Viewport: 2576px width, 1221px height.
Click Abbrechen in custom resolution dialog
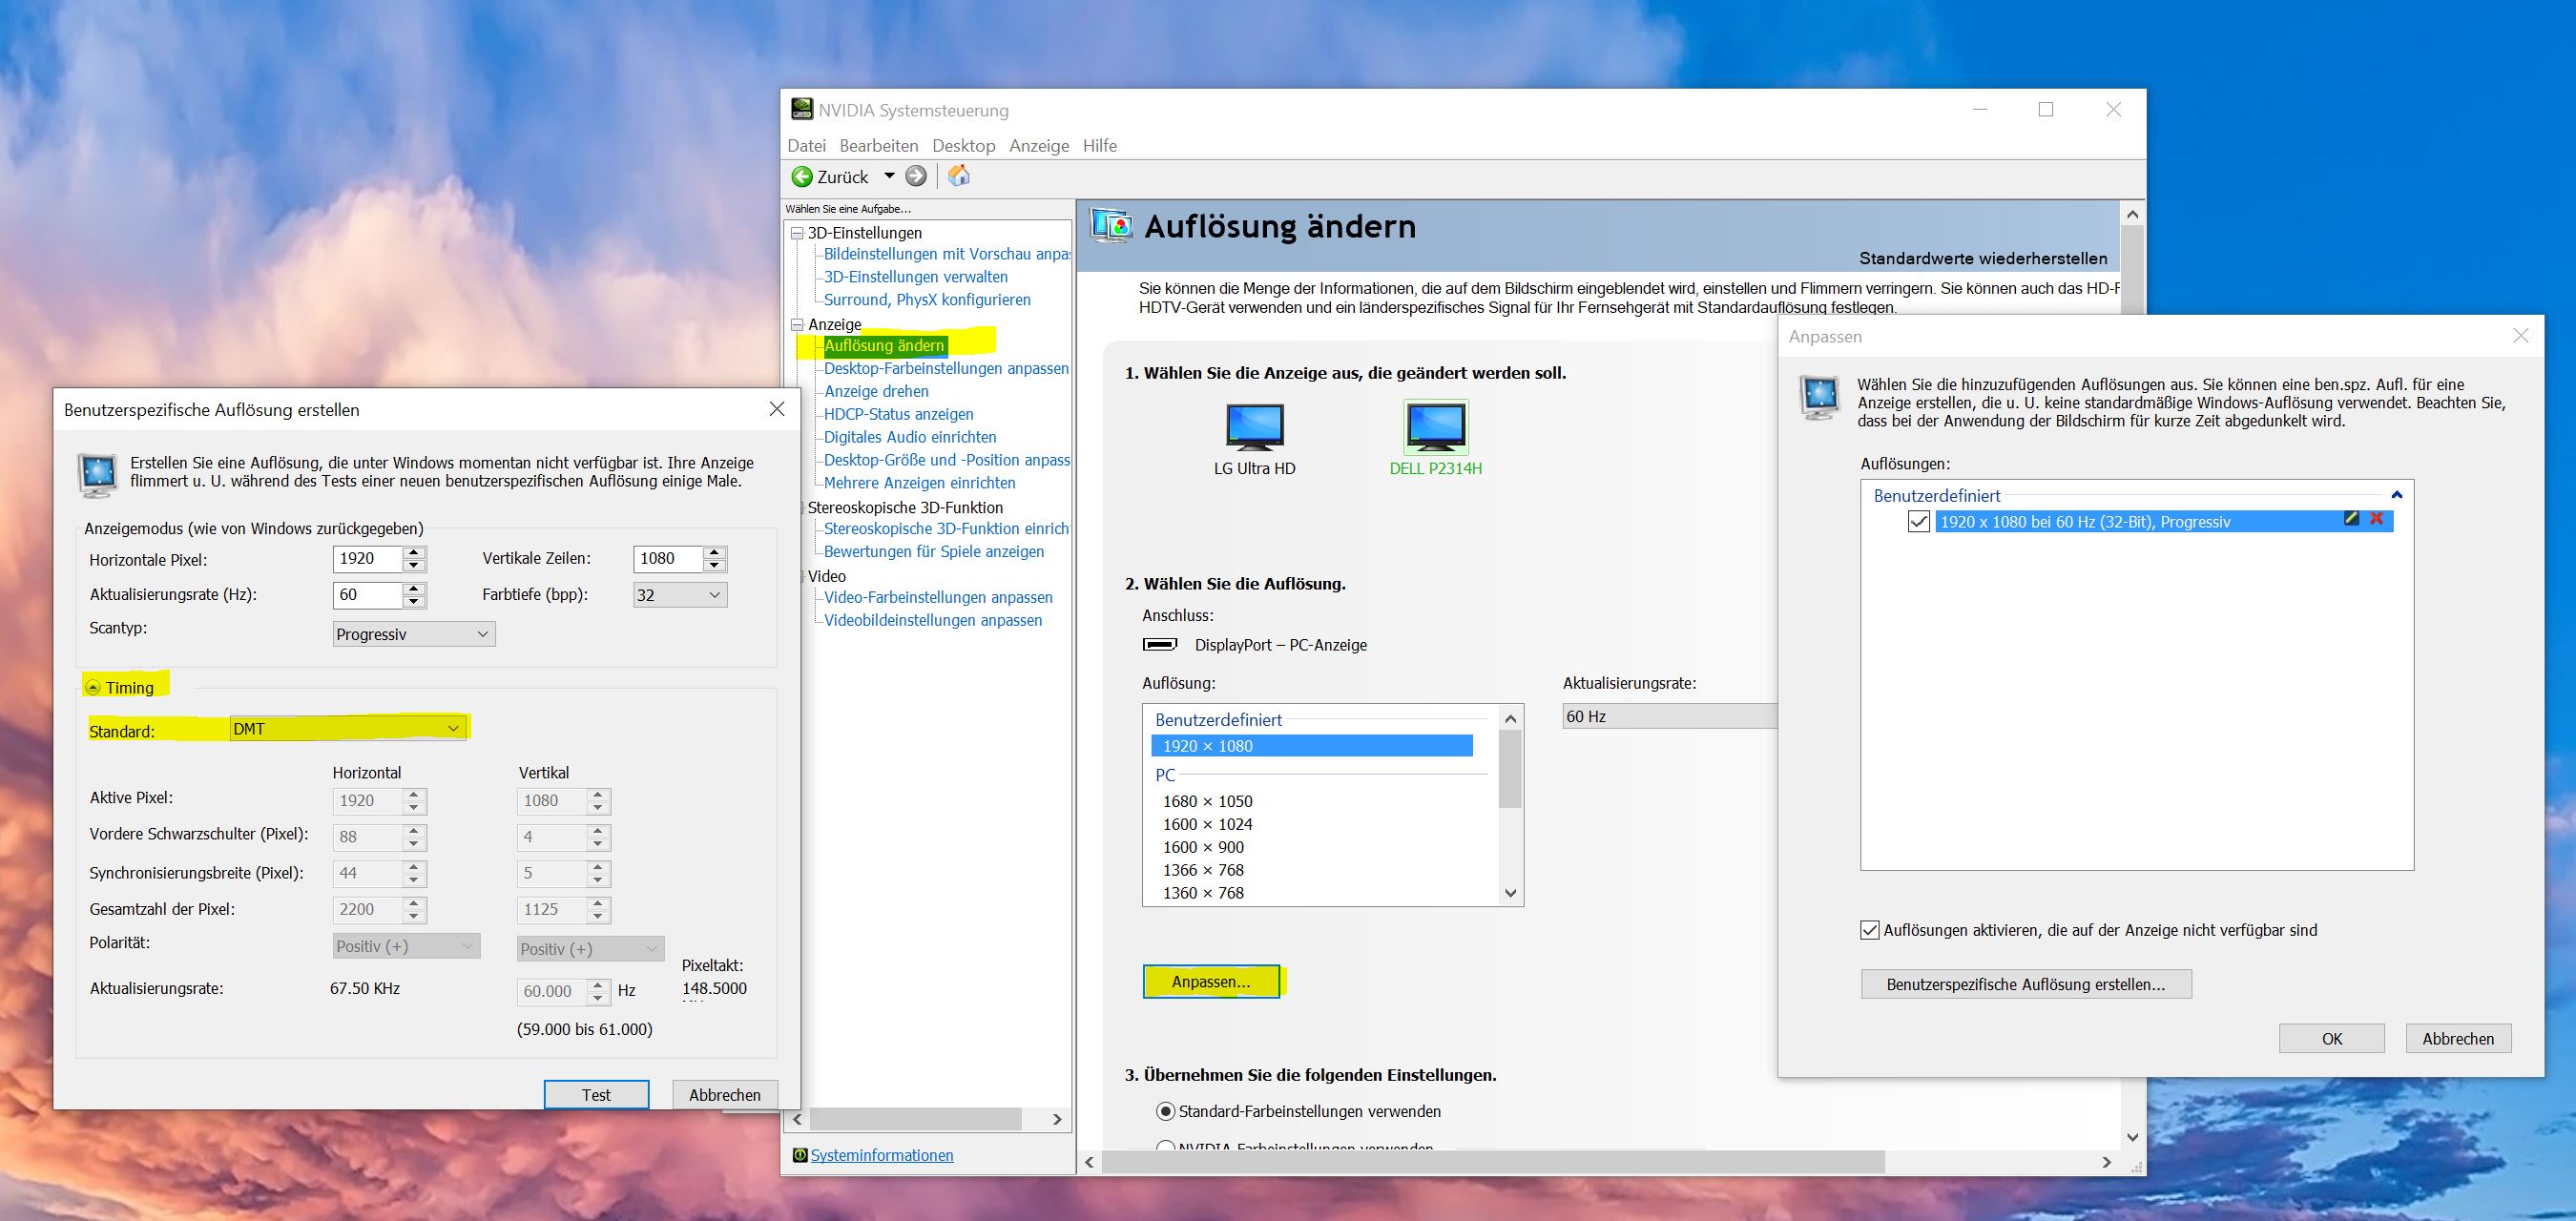pyautogui.click(x=725, y=1095)
